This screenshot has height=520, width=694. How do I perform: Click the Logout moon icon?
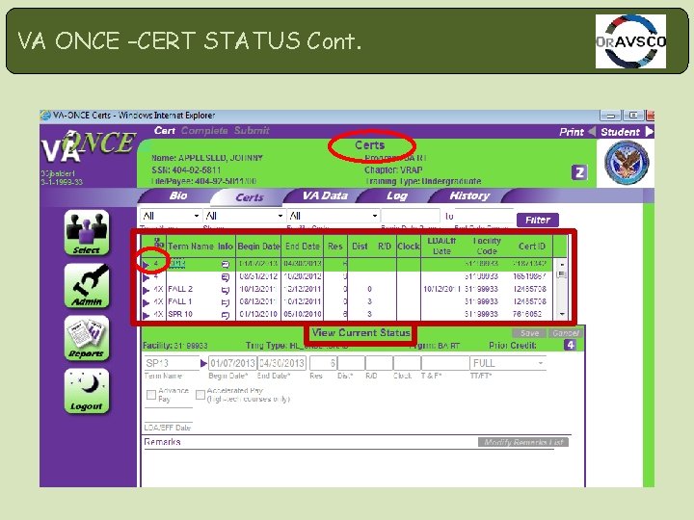coord(87,391)
